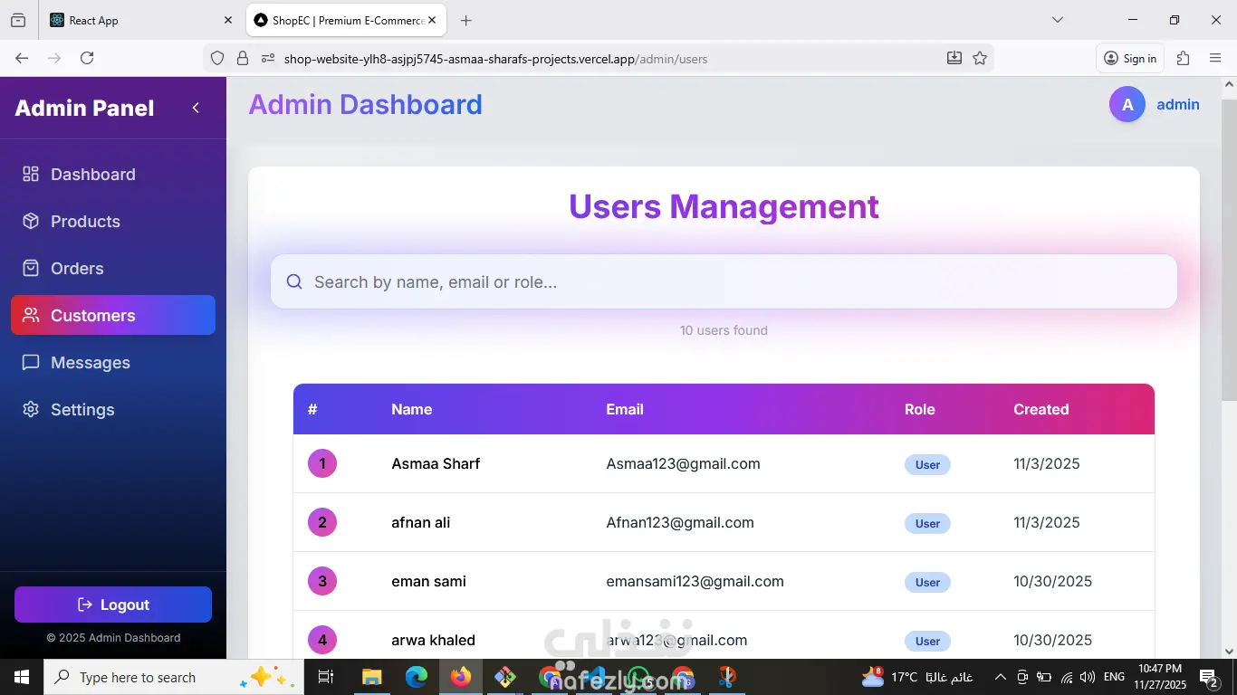
Task: Click the email Afnan123@gmail.com
Action: [x=680, y=523]
